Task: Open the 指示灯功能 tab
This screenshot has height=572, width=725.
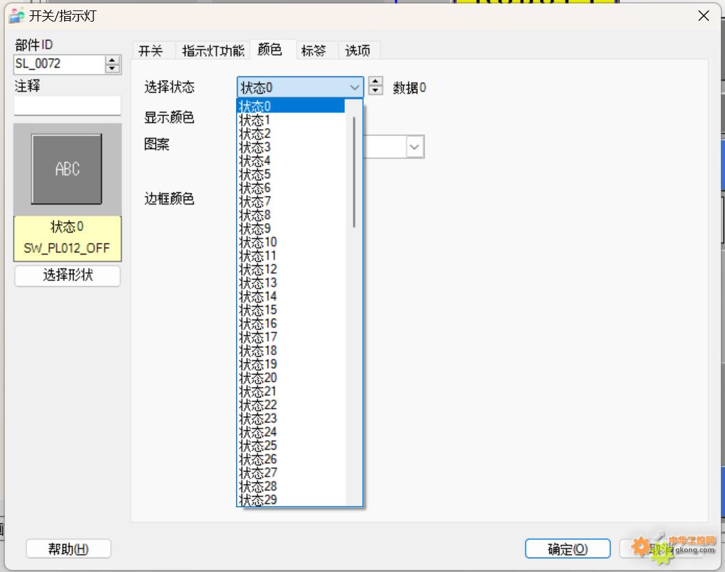Action: point(213,51)
